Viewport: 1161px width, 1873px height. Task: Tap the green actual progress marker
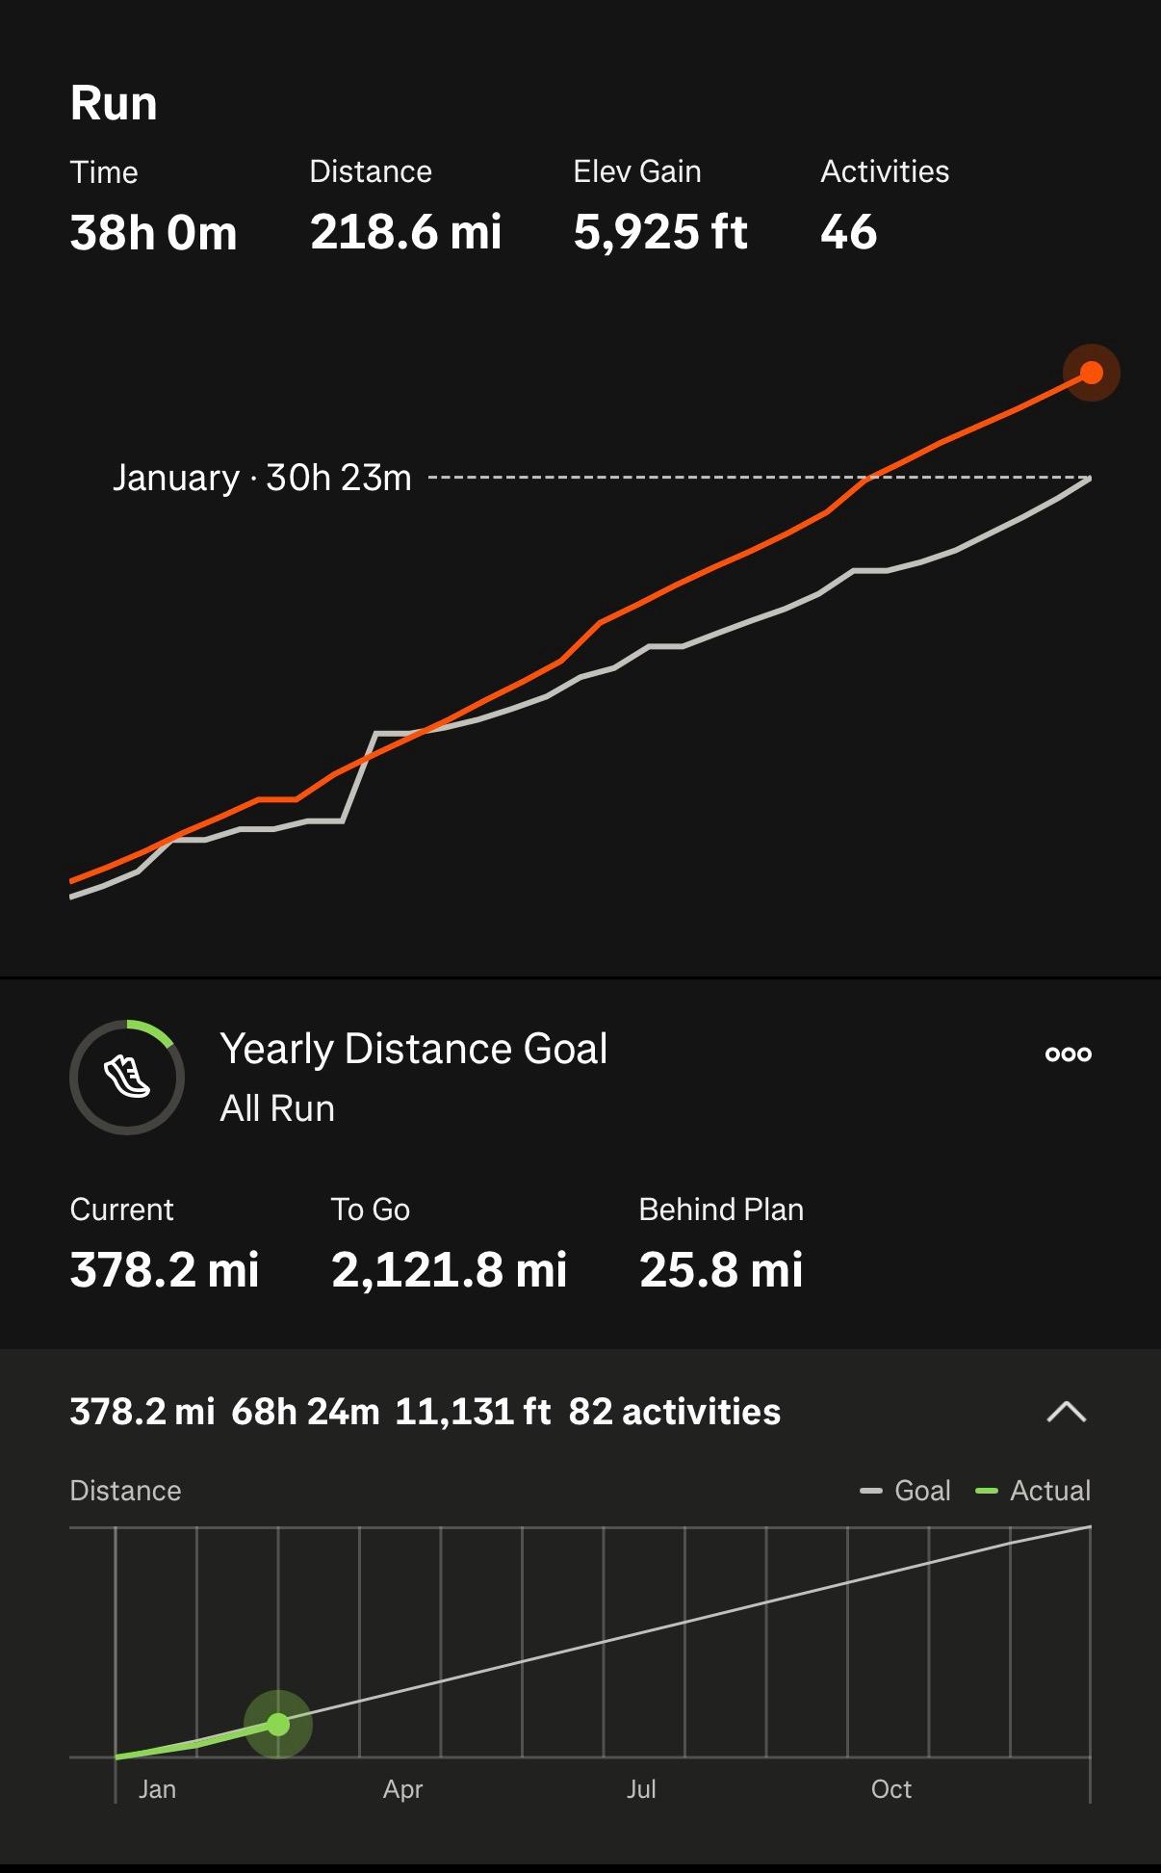click(278, 1724)
